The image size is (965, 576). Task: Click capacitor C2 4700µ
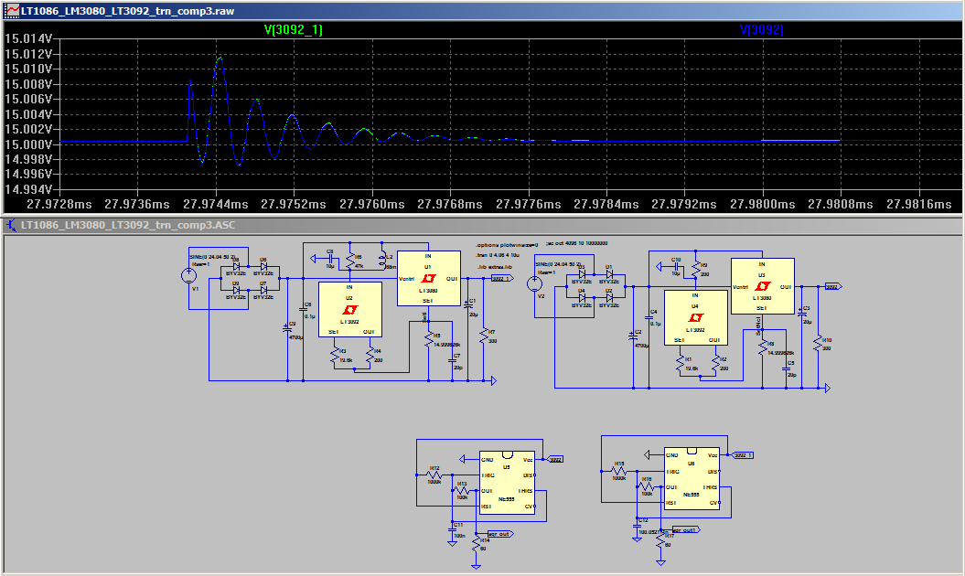[633, 338]
